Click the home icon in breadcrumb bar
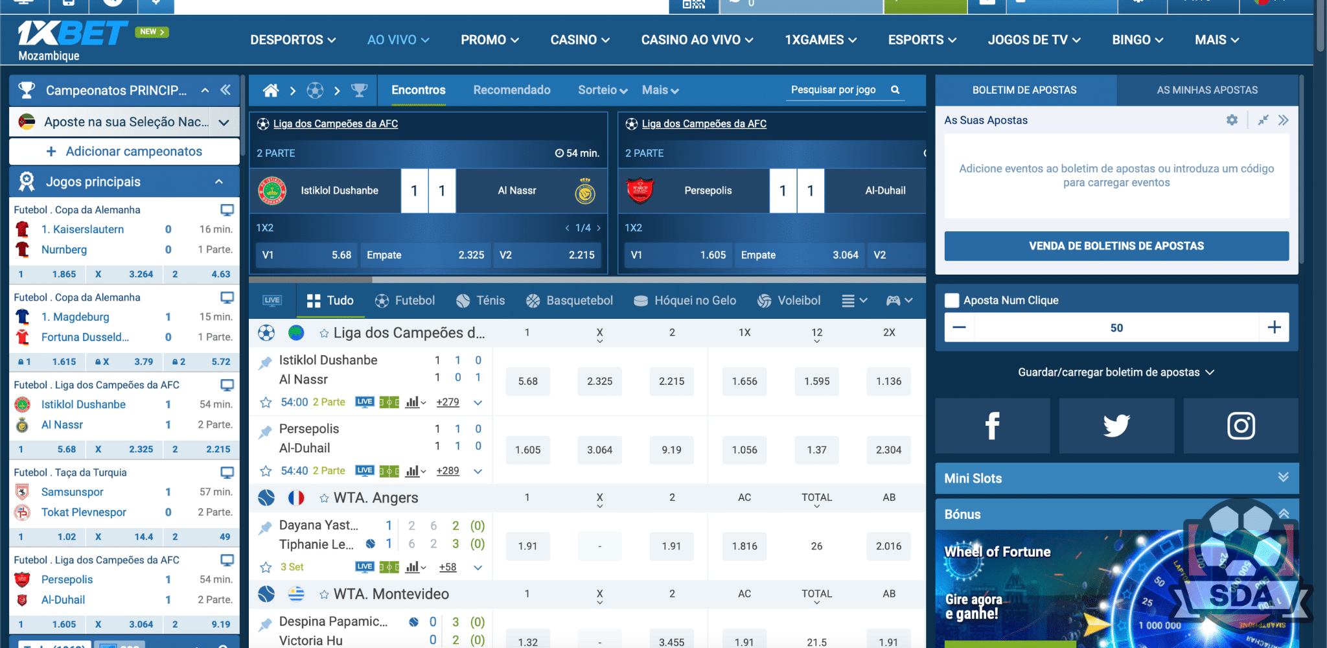 tap(271, 91)
